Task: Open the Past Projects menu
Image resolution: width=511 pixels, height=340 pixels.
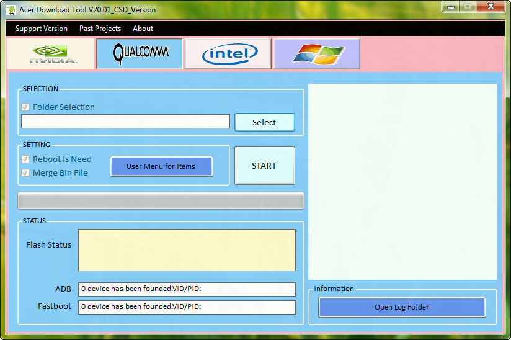Action: tap(100, 29)
